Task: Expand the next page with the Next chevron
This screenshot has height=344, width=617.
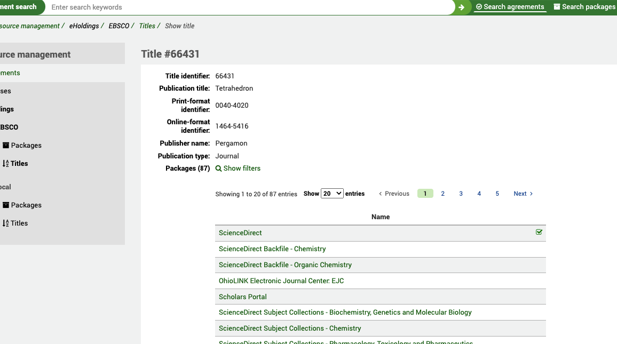Action: tap(531, 193)
